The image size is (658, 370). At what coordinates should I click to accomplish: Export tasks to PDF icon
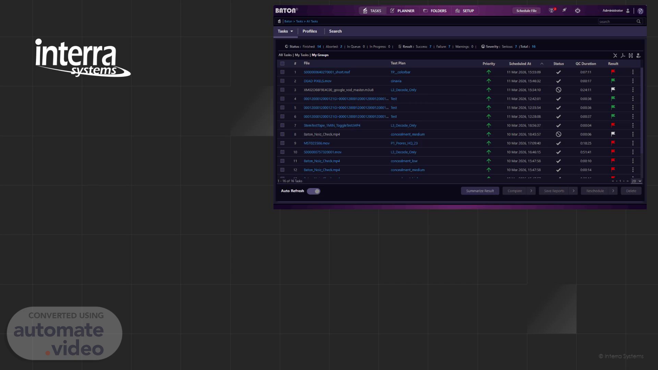click(623, 56)
